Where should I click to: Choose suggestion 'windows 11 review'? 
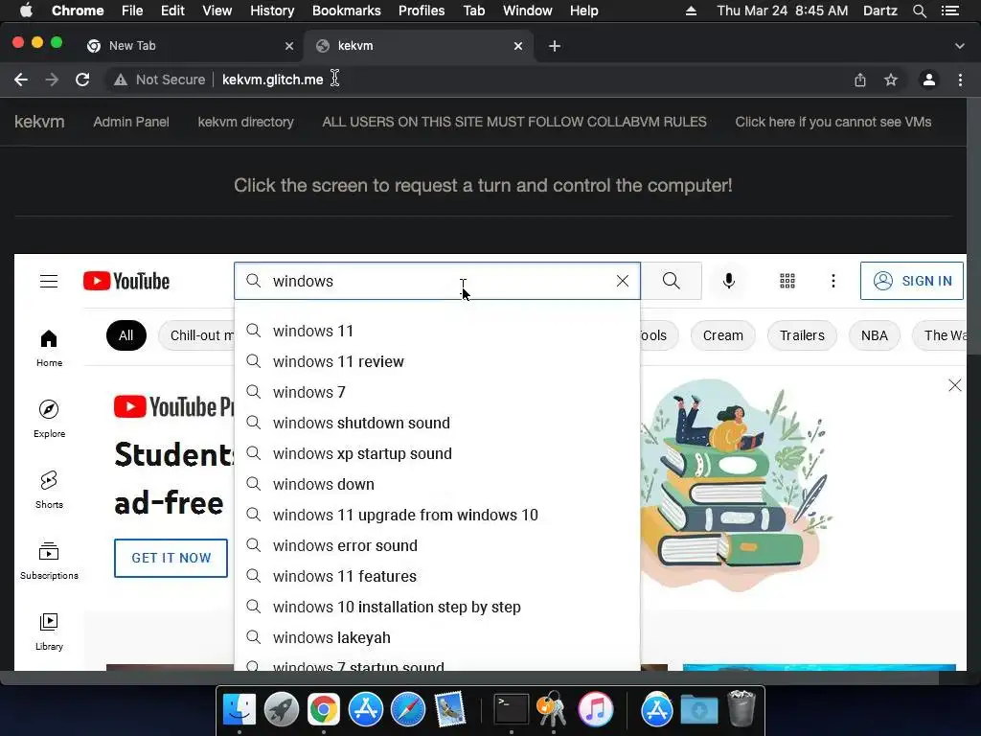pos(437,361)
